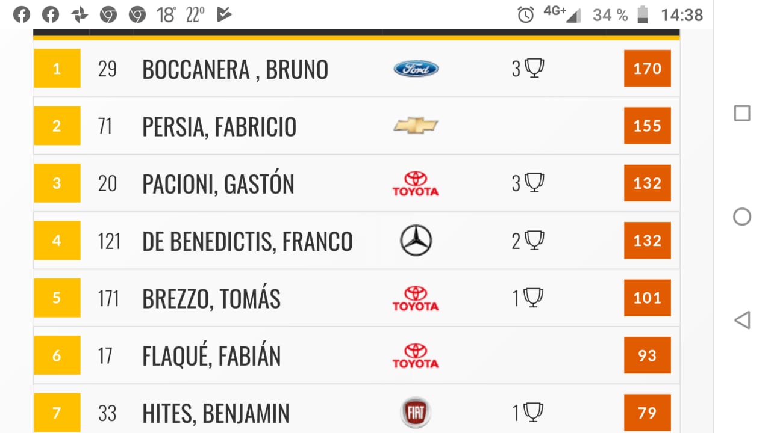Image resolution: width=771 pixels, height=433 pixels.
Task: Click the trophy icon in Brezzo's row
Action: 533,298
